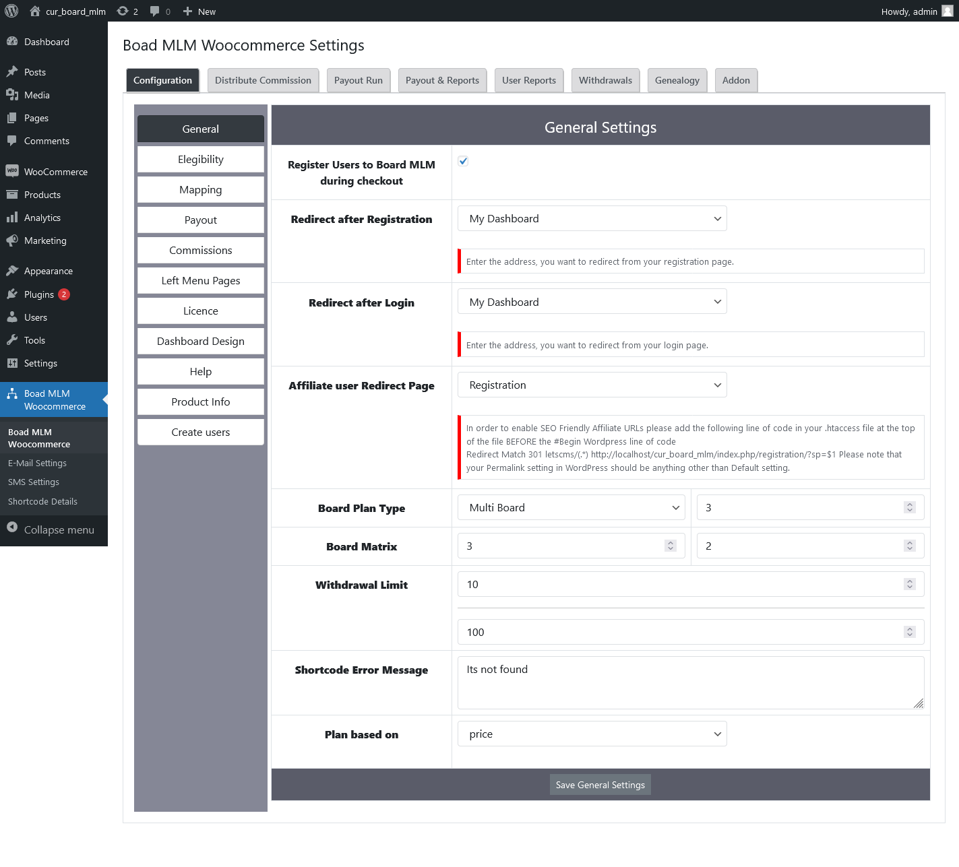Open the Redirect after Registration dropdown
Image resolution: width=959 pixels, height=867 pixels.
point(591,218)
